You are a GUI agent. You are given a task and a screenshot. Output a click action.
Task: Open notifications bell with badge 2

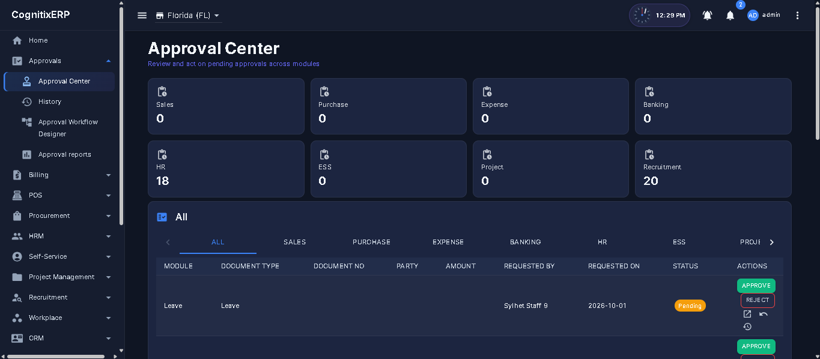pyautogui.click(x=730, y=16)
